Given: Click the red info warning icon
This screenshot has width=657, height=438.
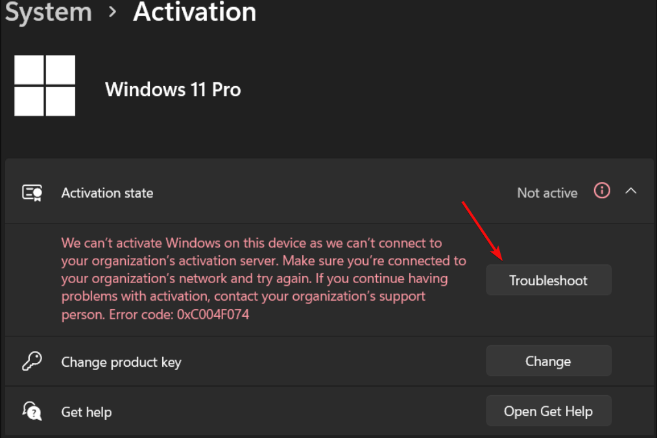Looking at the screenshot, I should coord(602,191).
